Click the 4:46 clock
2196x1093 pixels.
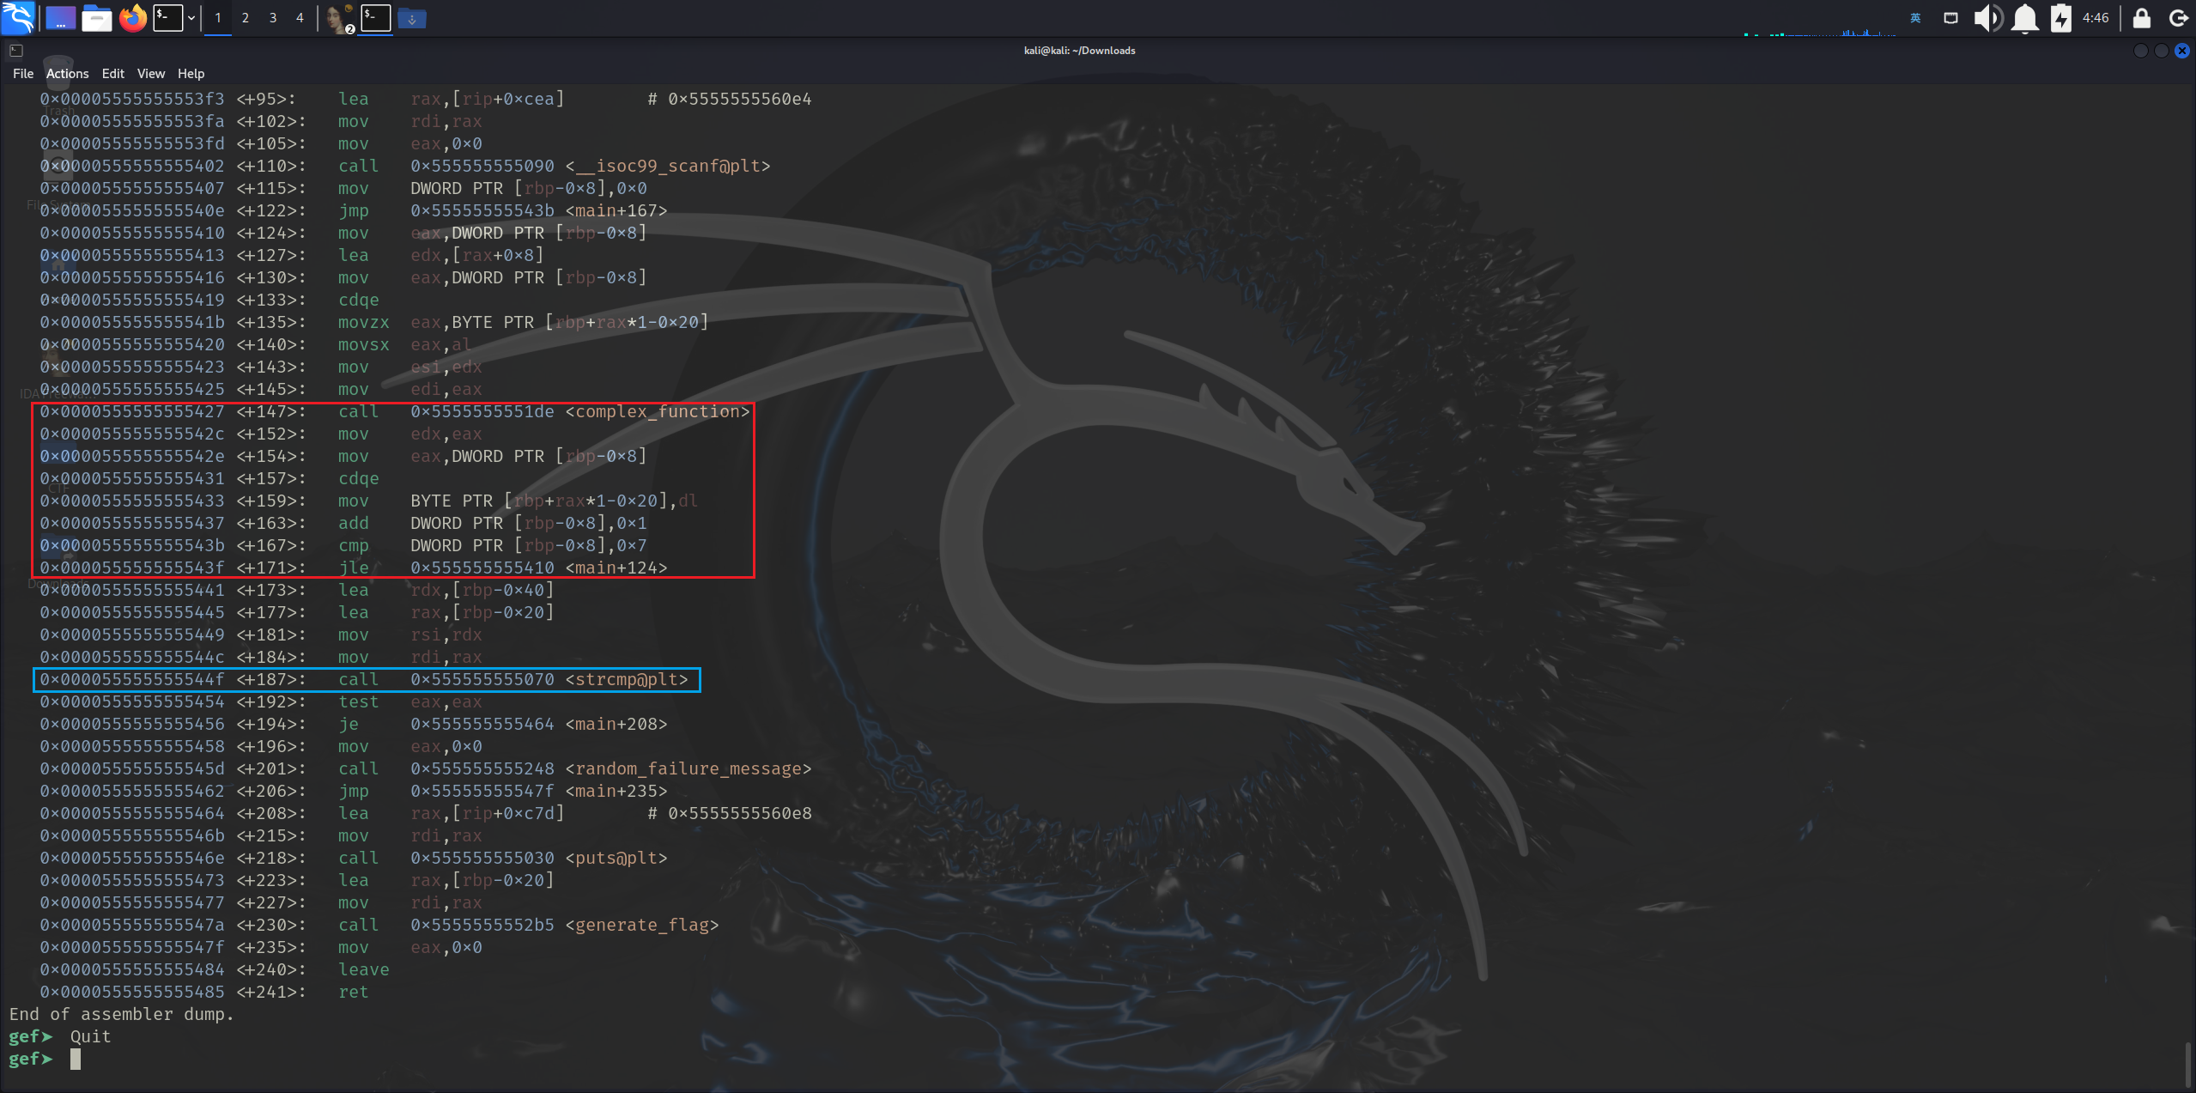click(2096, 18)
